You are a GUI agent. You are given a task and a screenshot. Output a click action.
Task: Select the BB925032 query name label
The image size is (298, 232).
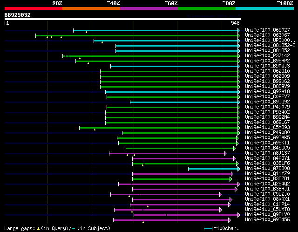tap(18, 15)
